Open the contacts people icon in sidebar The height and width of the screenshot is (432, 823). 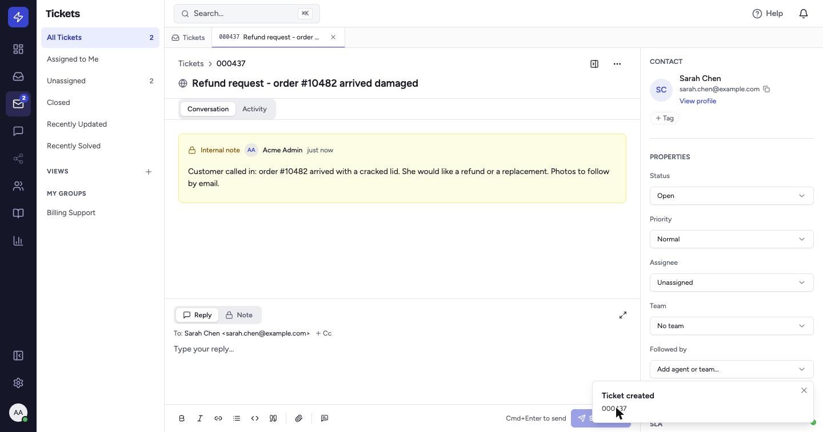(18, 186)
